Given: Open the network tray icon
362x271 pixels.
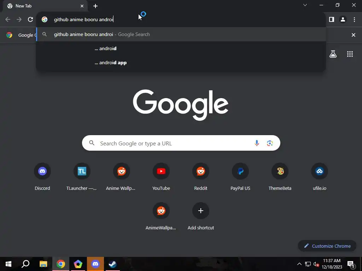Looking at the screenshot, I should (x=308, y=264).
